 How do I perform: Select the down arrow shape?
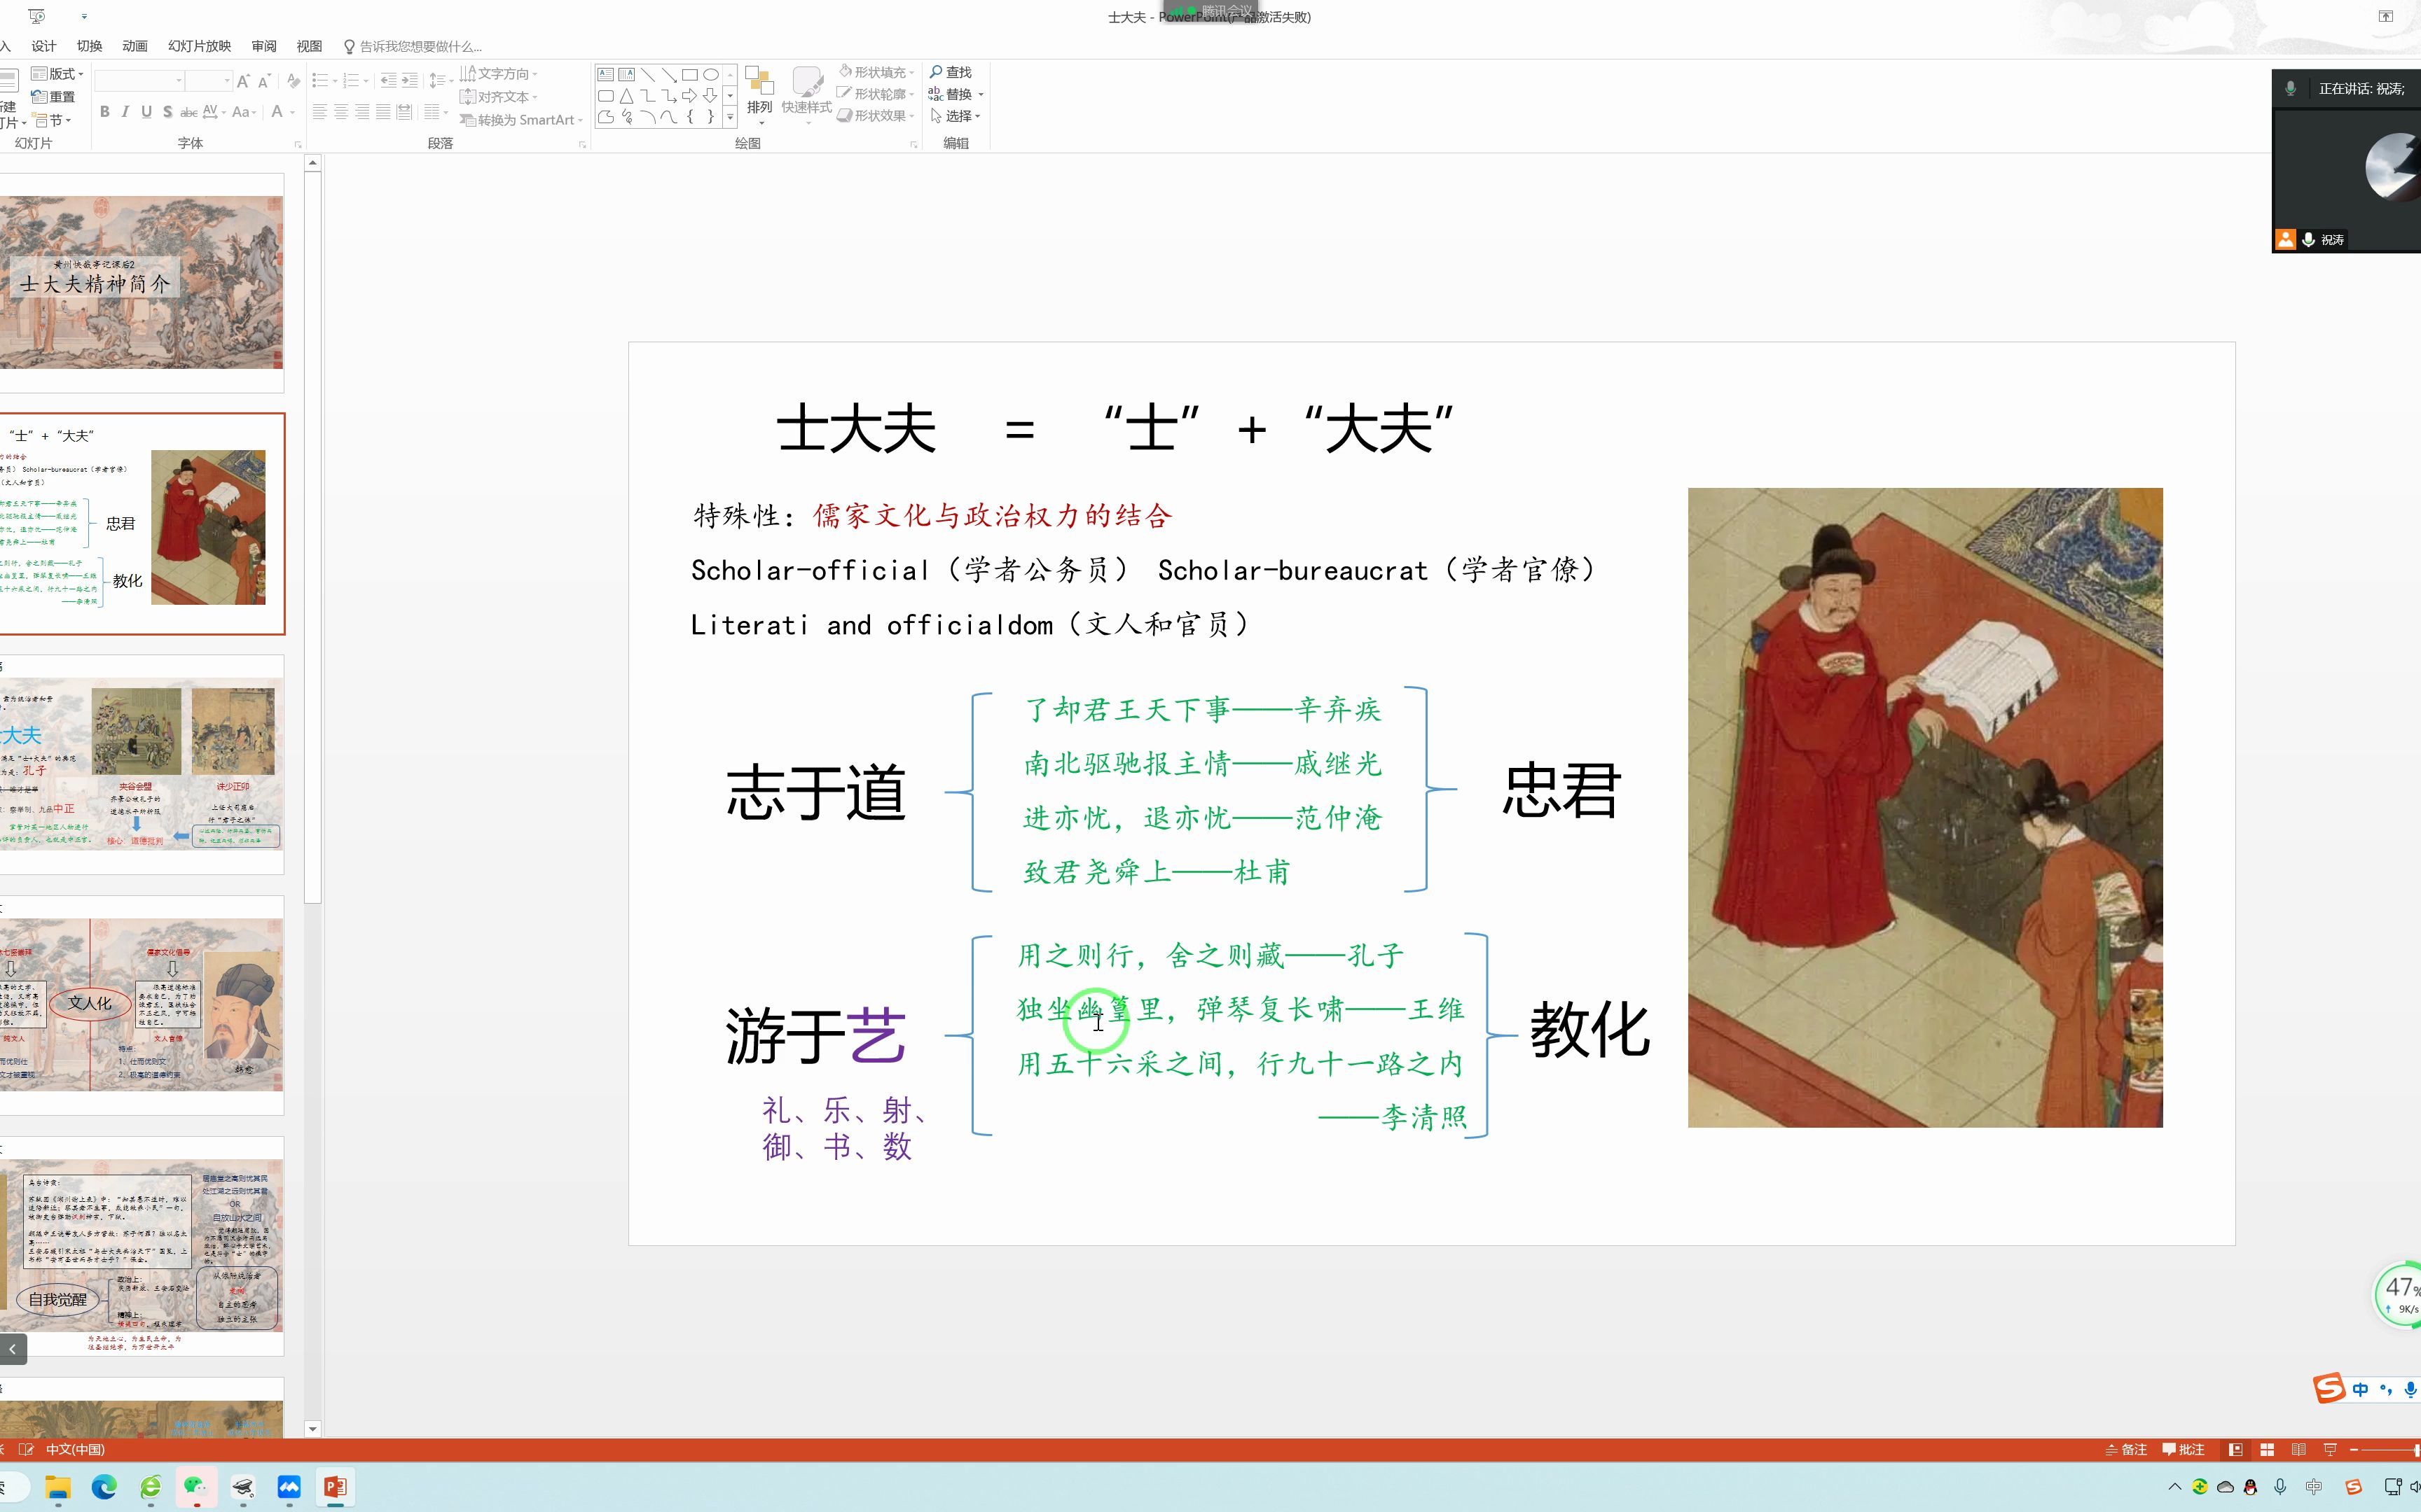(x=710, y=96)
